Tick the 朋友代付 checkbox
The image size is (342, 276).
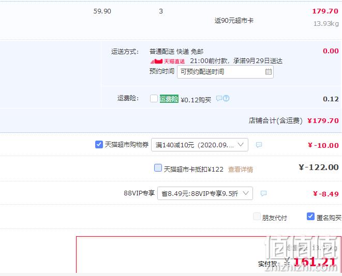pyautogui.click(x=257, y=217)
